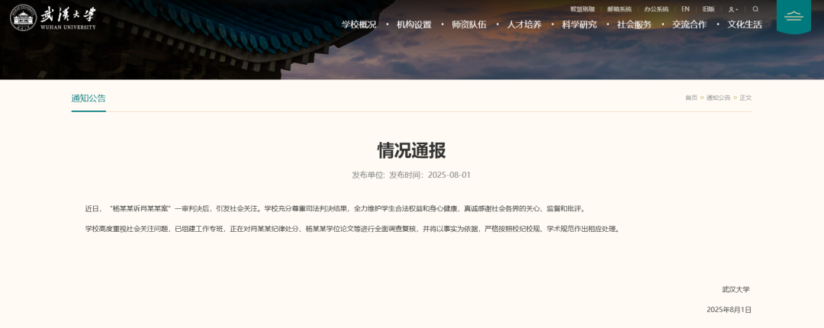Open the 学校概况 menu
The image size is (824, 328).
359,24
